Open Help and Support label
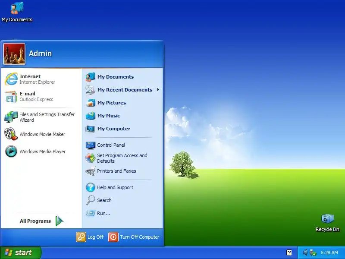The image size is (345, 259). [x=115, y=187]
